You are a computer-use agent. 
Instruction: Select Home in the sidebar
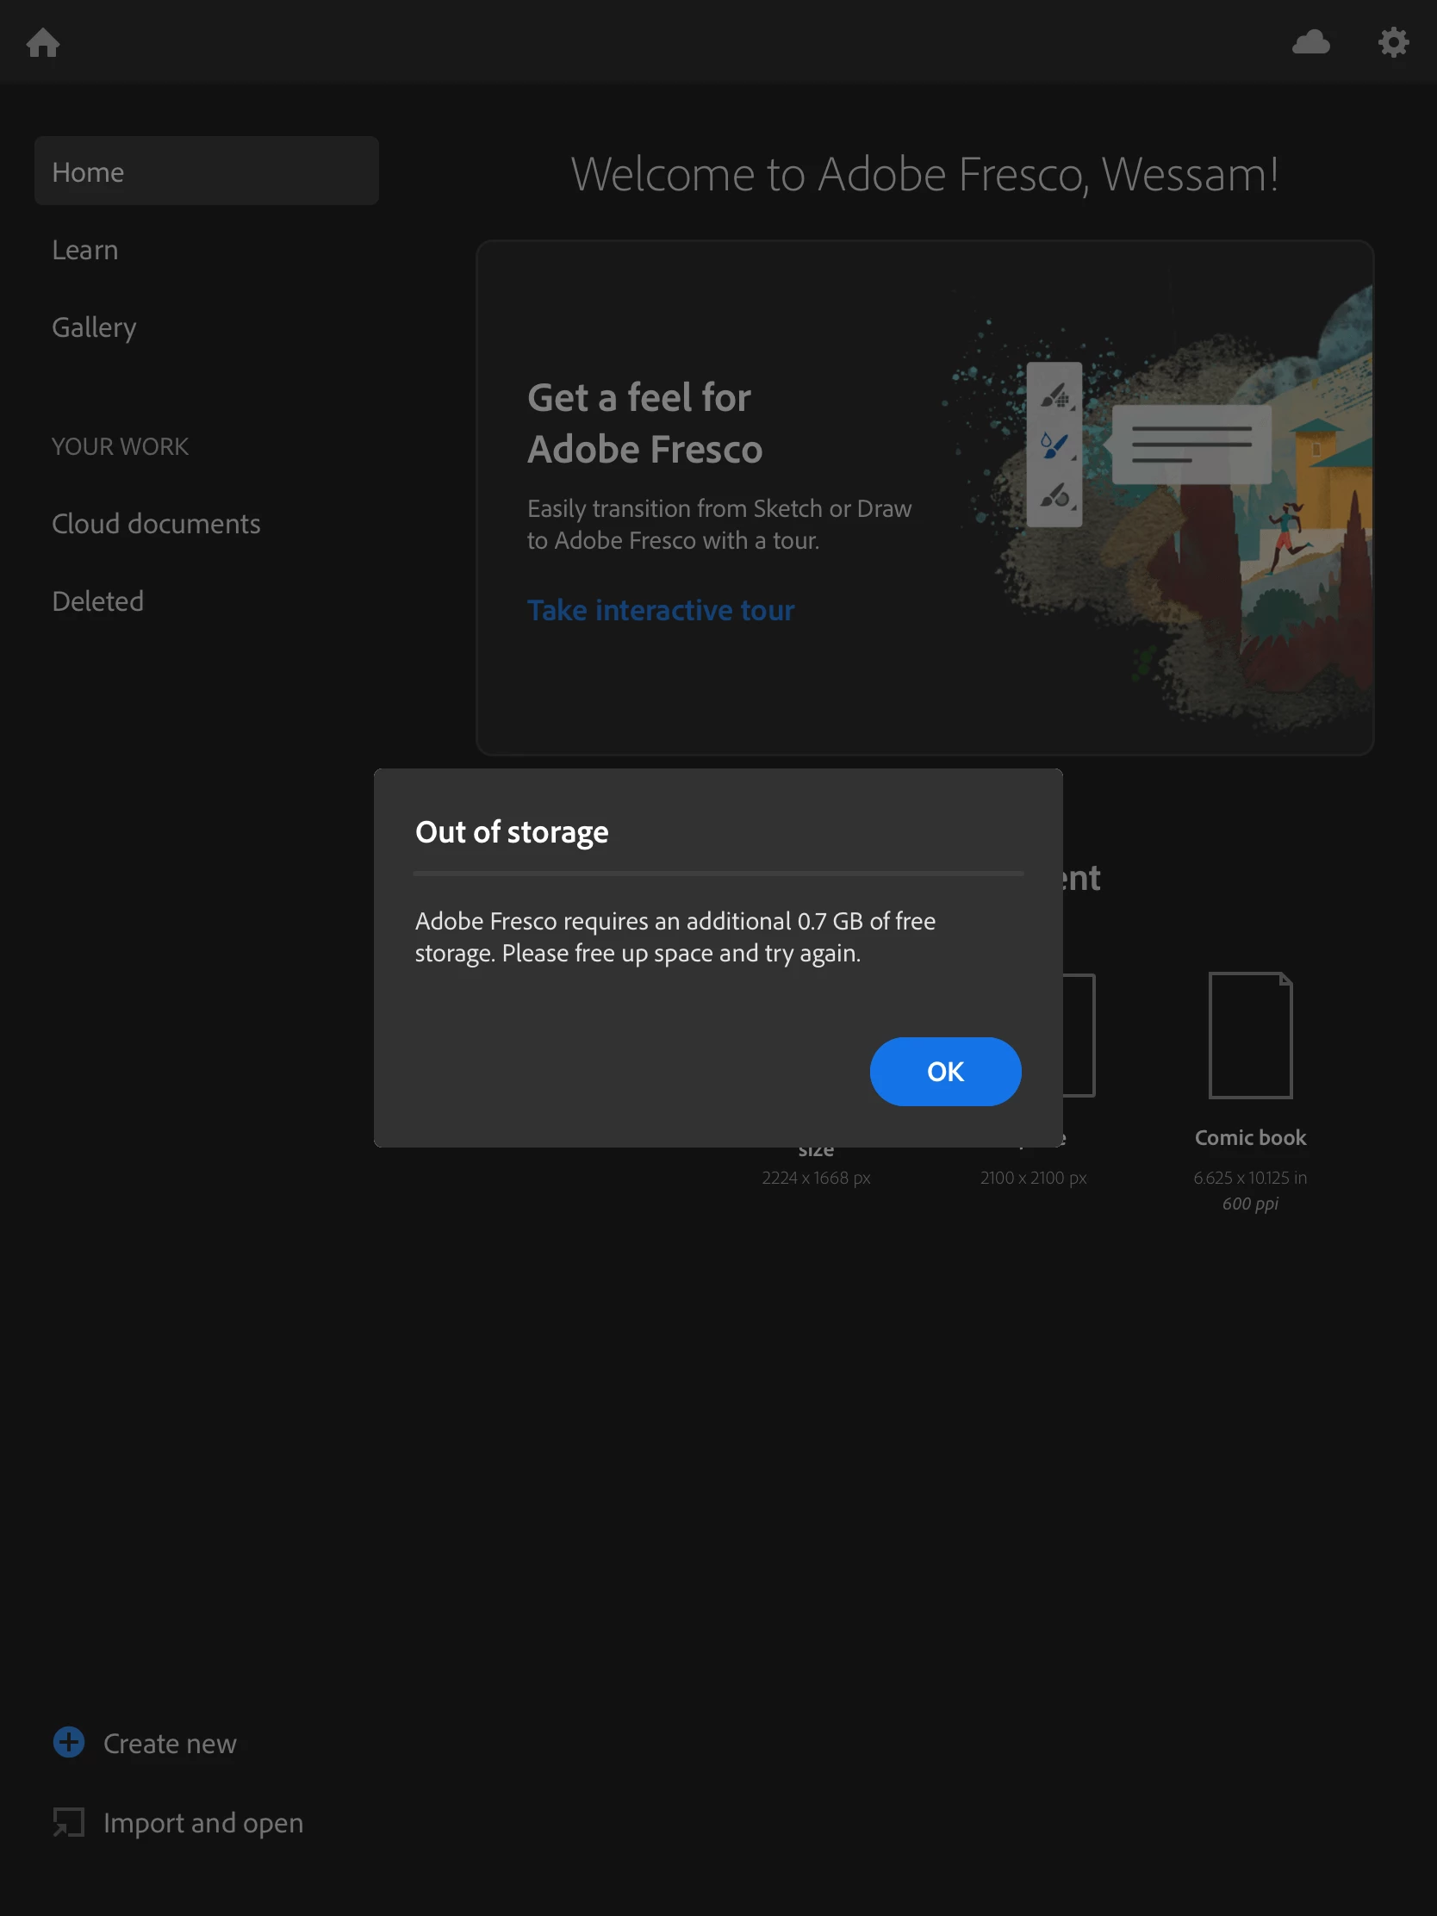pyautogui.click(x=206, y=171)
